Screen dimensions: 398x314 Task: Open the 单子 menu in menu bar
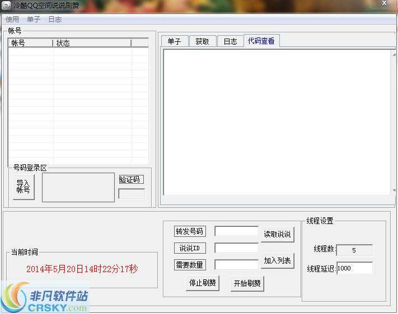point(34,19)
